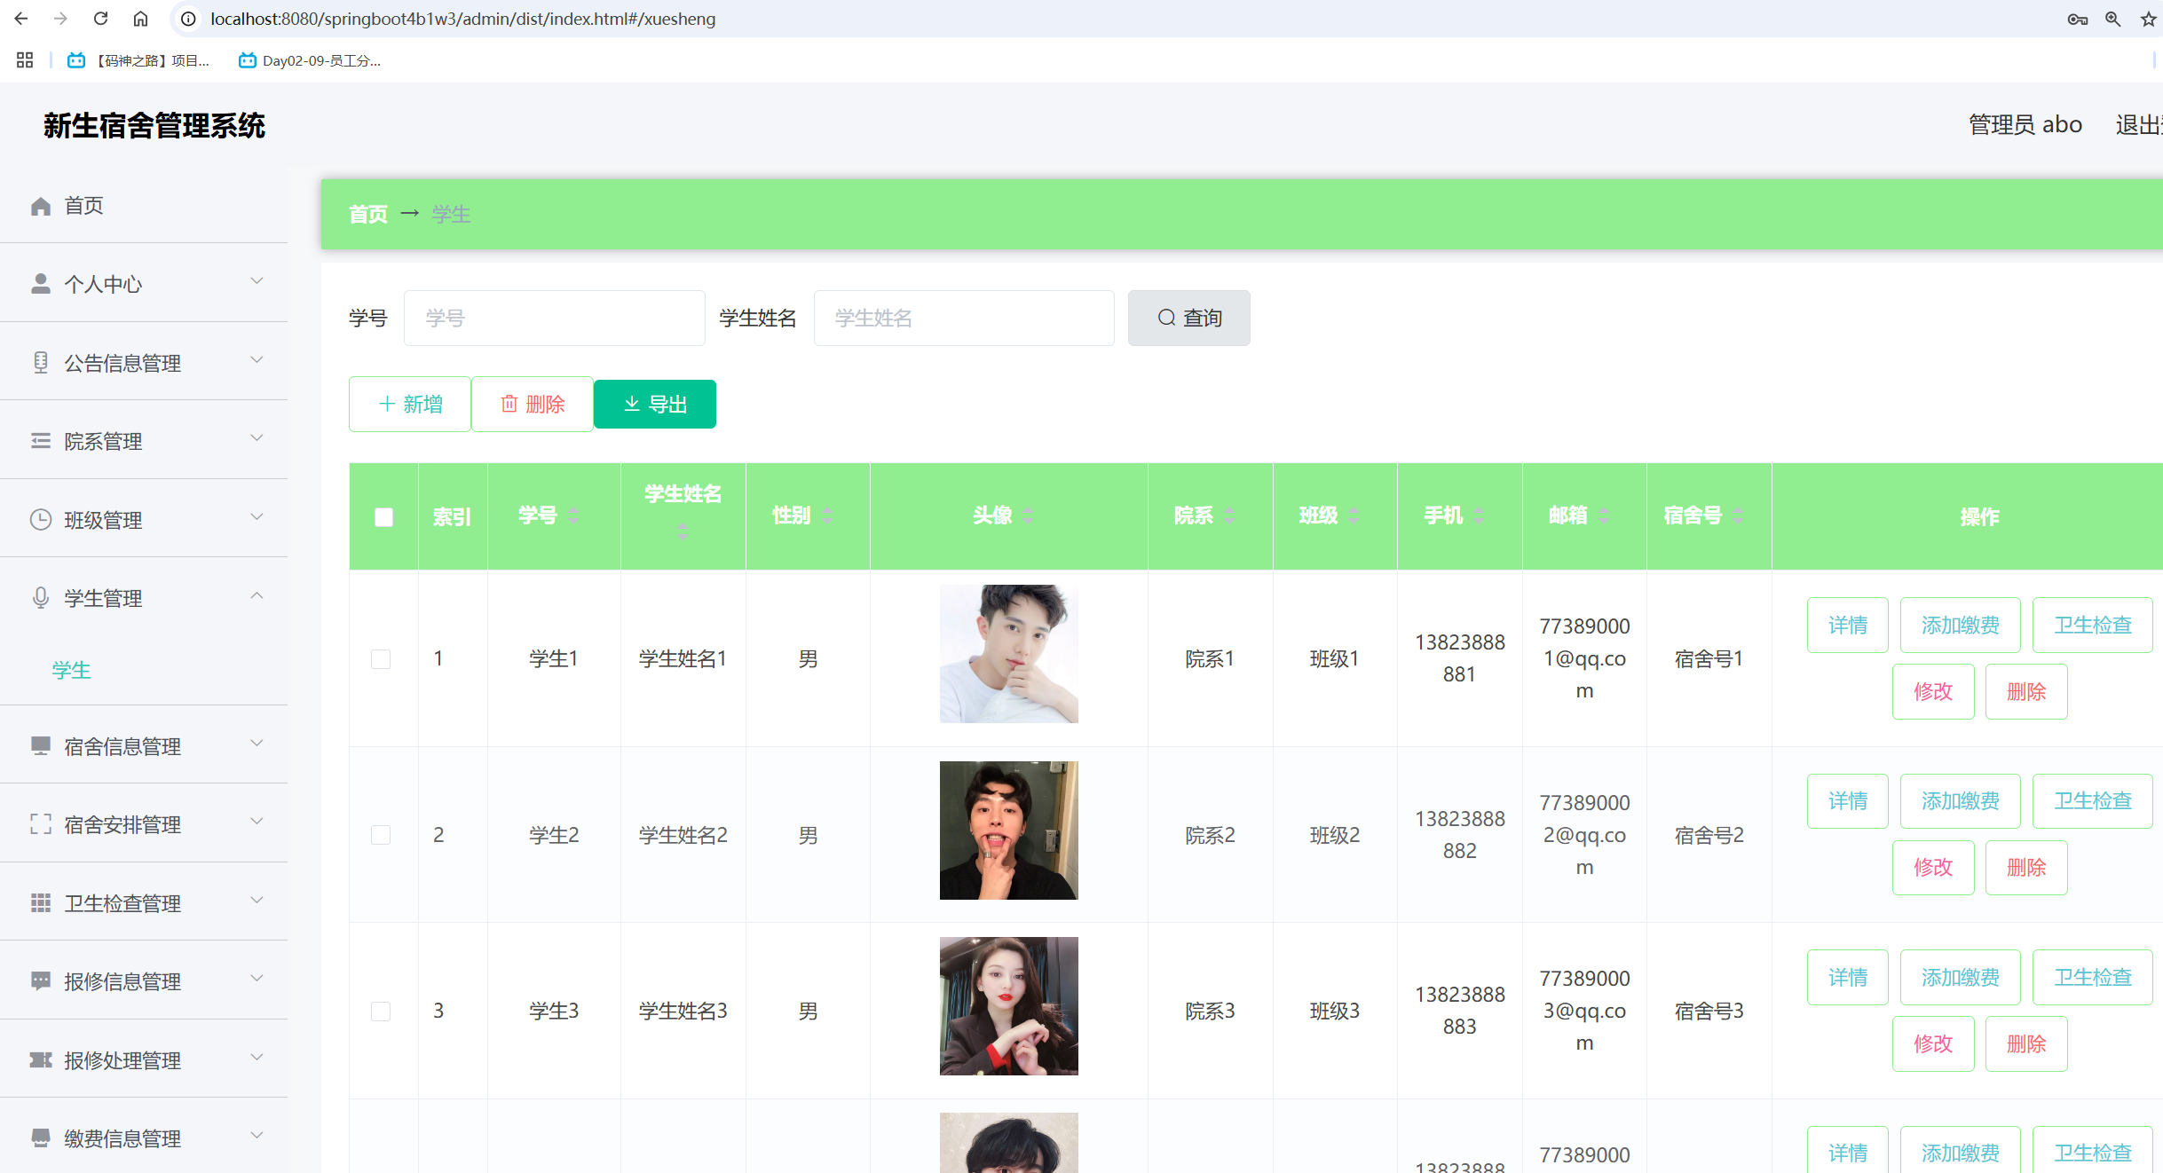2163x1173 pixels.
Task: Click the 导出 export button
Action: coord(654,405)
